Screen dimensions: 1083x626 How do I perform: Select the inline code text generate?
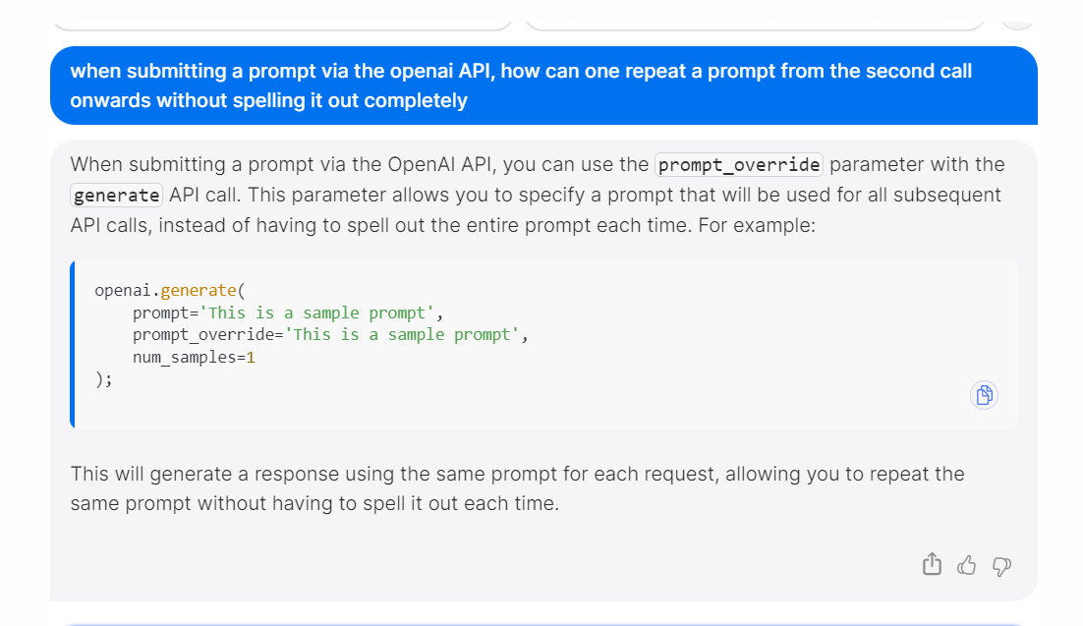tap(116, 195)
